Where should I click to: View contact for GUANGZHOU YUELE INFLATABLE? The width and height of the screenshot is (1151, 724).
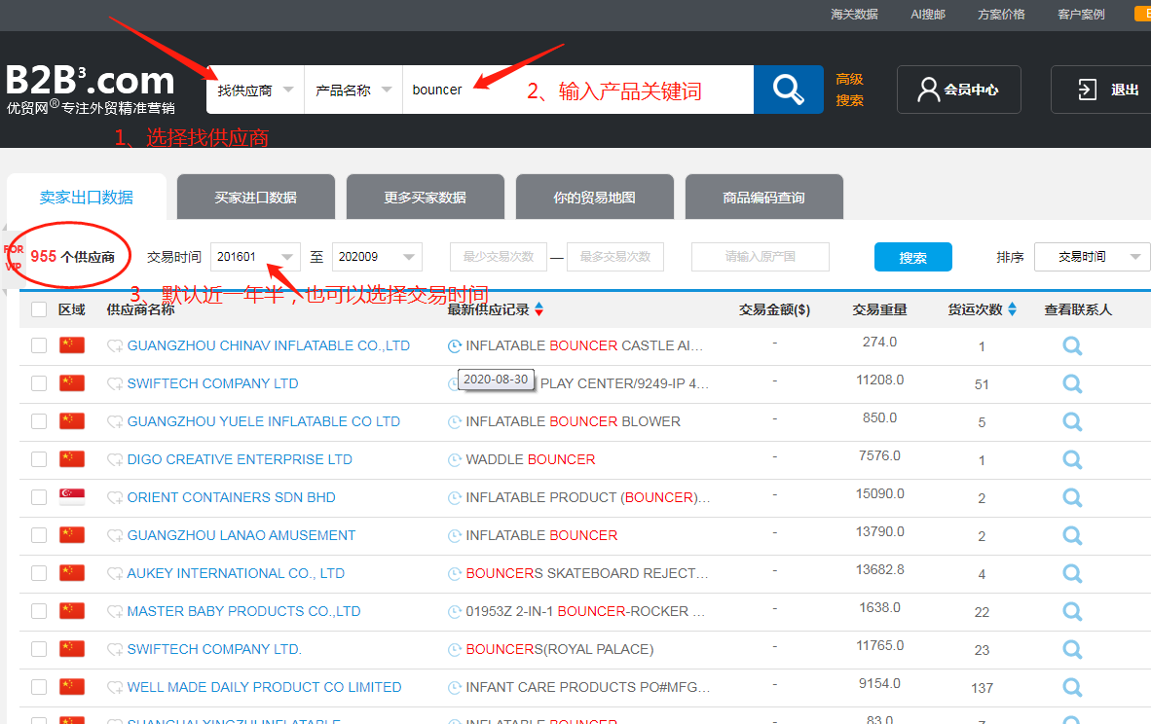tap(1072, 421)
